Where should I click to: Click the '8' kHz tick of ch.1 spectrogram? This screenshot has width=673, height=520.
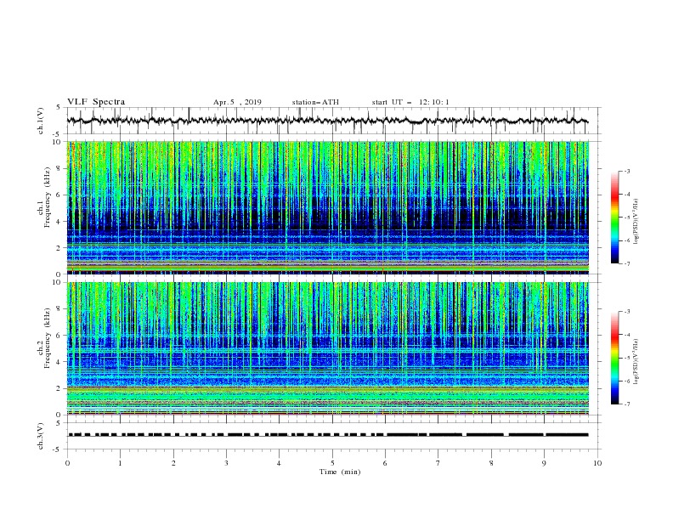pyautogui.click(x=60, y=168)
